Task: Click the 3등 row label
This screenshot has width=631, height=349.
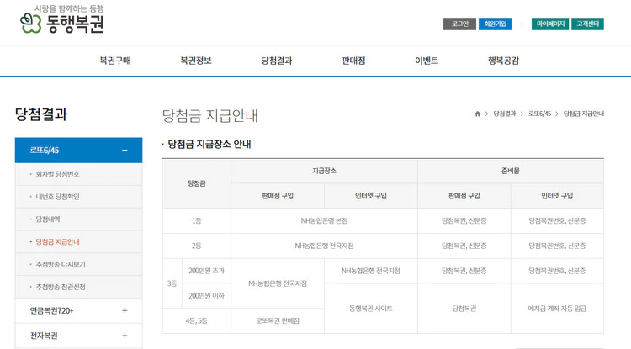Action: click(x=172, y=283)
